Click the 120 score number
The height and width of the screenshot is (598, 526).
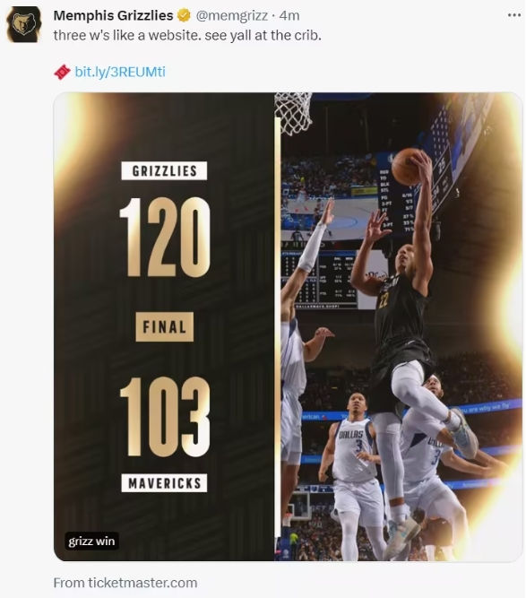(x=165, y=237)
